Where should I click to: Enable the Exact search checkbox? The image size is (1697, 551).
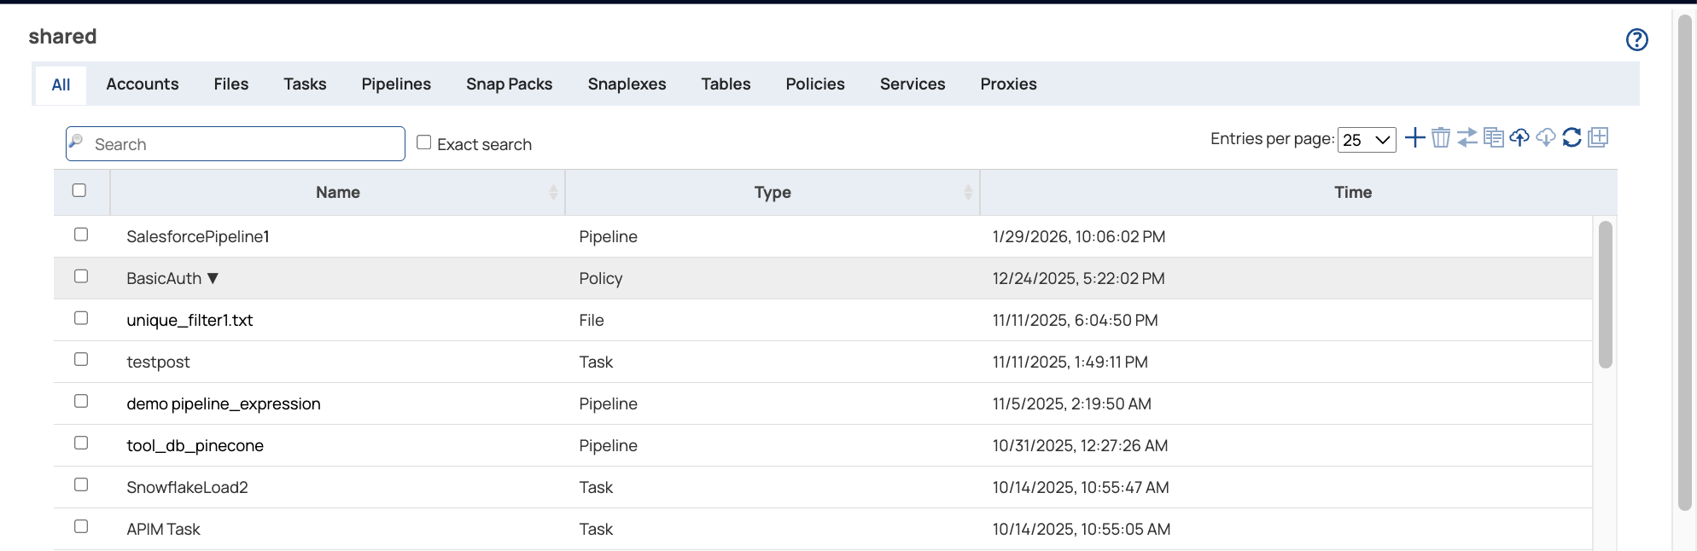tap(423, 142)
